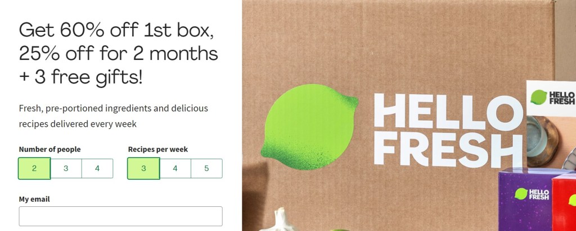Click HelloFresh logo on purple box
This screenshot has width=576, height=231.
(532, 193)
